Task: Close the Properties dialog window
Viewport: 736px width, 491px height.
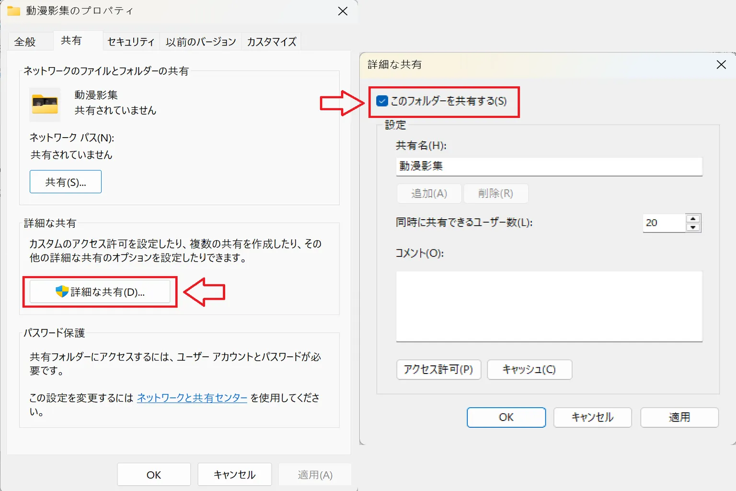Action: pos(343,11)
